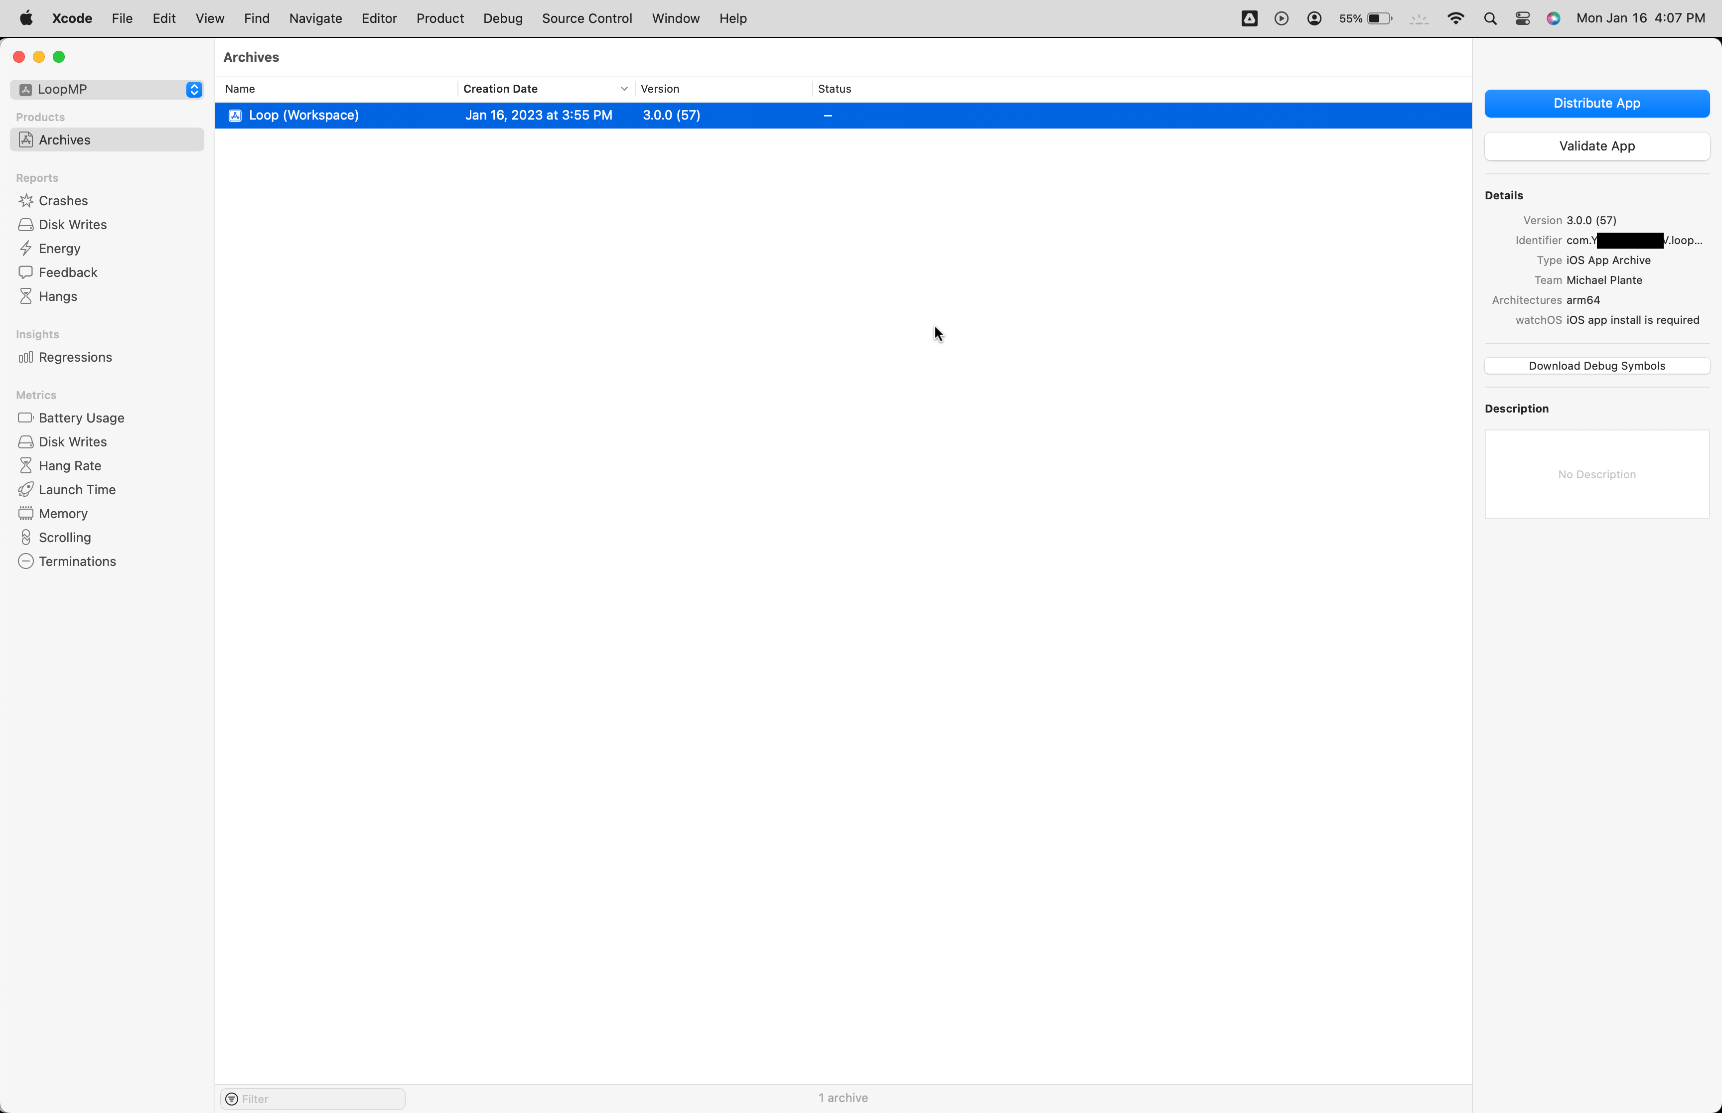
Task: Click the archive icon beside Loop (Workspace)
Action: [x=235, y=115]
